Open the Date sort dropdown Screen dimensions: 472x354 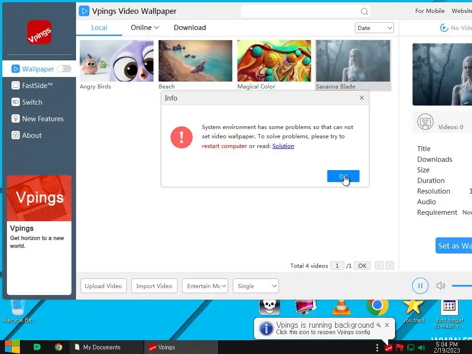tap(374, 28)
